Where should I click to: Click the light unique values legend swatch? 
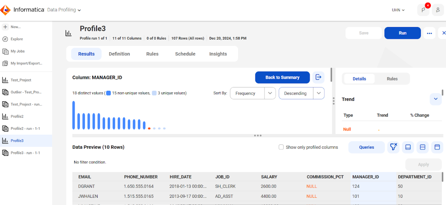tap(154, 93)
